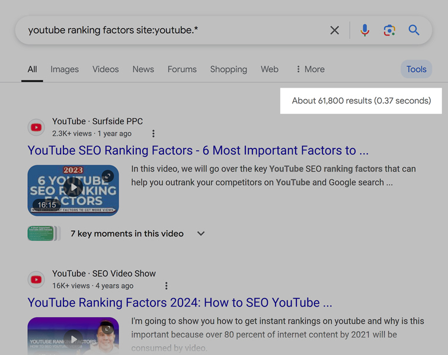448x355 pixels.
Task: Open the YouTube Ranking Factors 2024 link
Action: (180, 302)
